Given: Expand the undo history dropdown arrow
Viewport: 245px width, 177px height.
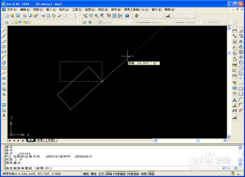Looking at the screenshot, I should [x=71, y=16].
